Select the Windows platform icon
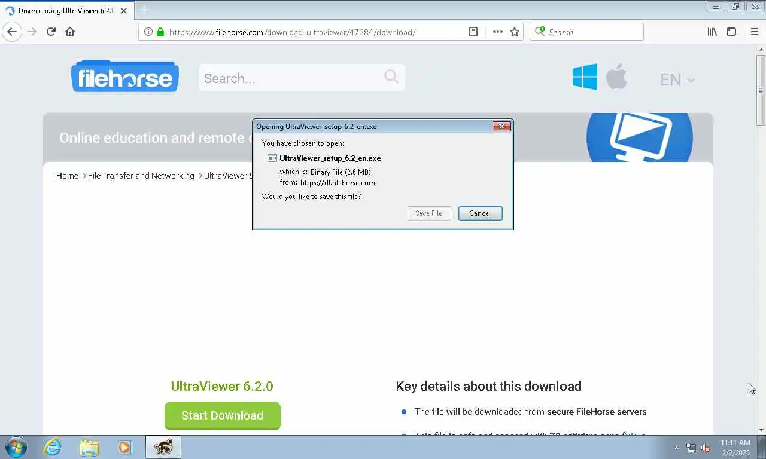This screenshot has width=766, height=459. pos(585,77)
